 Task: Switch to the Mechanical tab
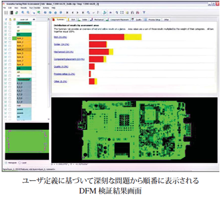tap(97, 19)
